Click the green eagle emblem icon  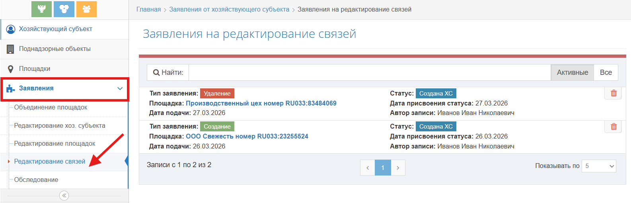[41, 9]
